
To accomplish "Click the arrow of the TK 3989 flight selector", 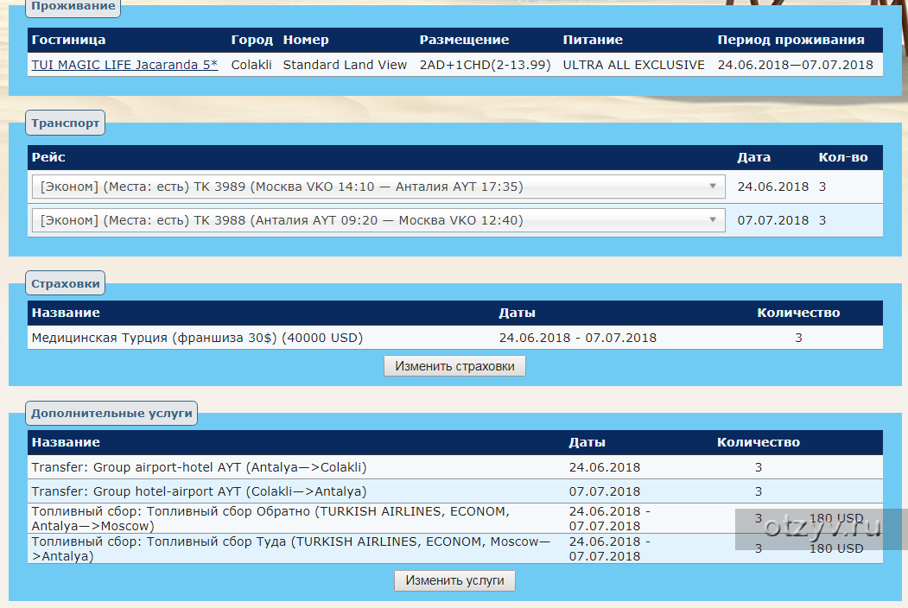I will (713, 187).
